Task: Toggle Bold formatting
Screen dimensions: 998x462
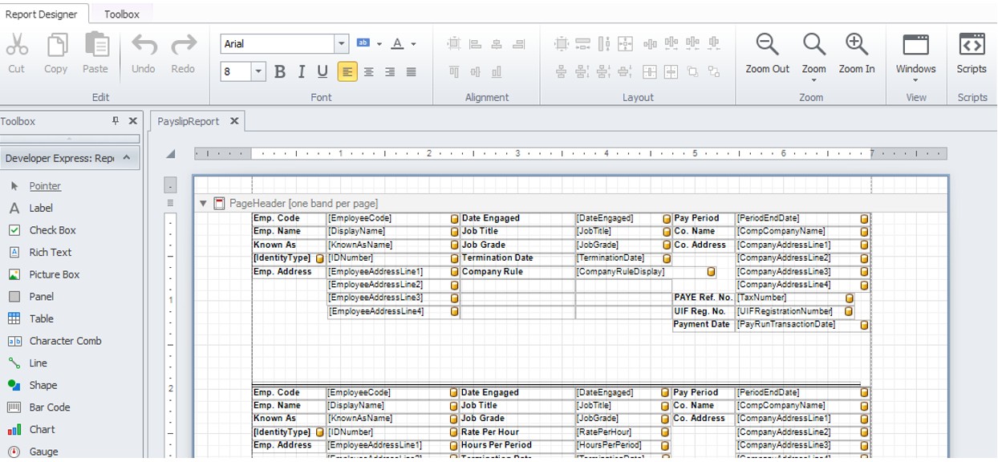Action: click(280, 72)
